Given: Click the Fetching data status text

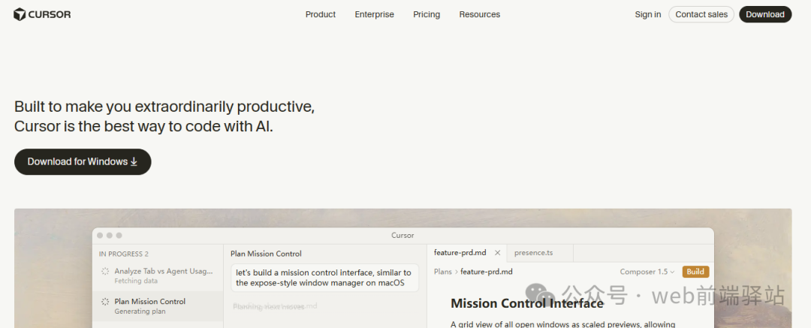Looking at the screenshot, I should (x=136, y=281).
